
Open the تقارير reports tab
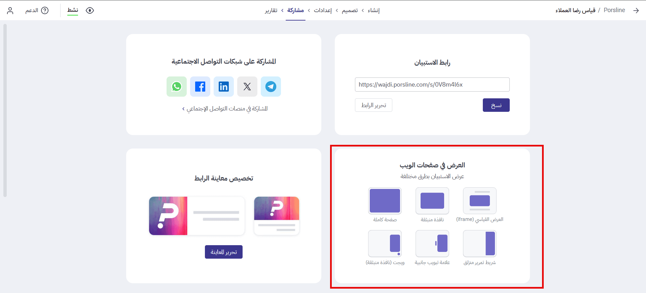pos(271,10)
